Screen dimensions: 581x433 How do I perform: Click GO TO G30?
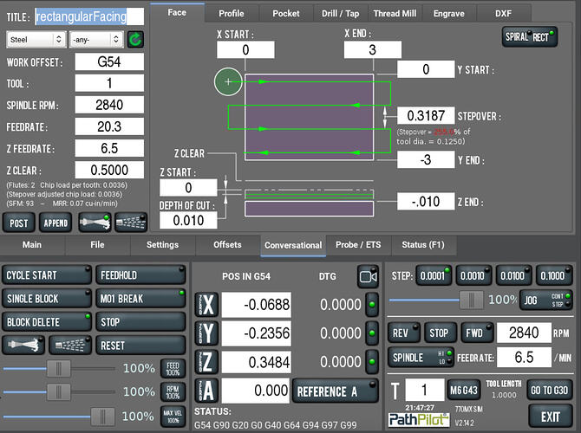550,390
